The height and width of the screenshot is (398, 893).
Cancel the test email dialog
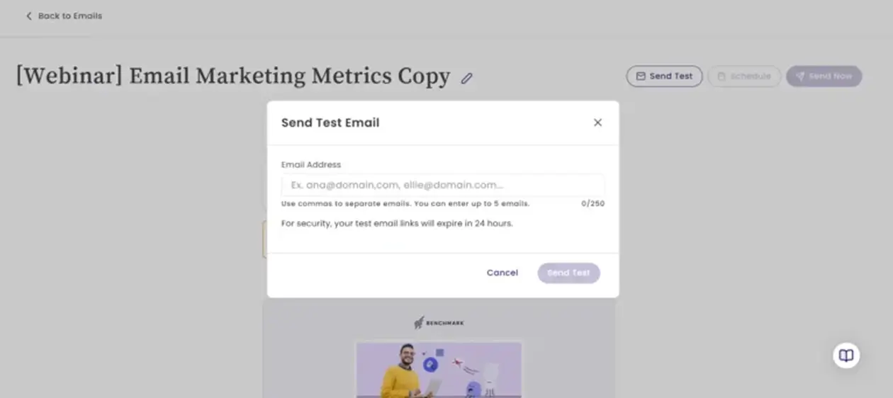(x=502, y=273)
